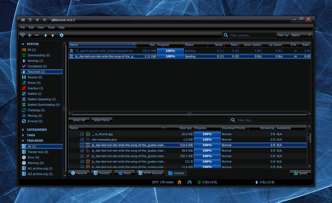The image size is (332, 203).
Task: Uncheck the 151 B file checkbox
Action: (82, 162)
